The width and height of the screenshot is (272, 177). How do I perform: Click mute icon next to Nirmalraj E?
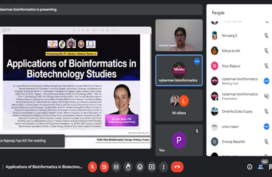[266, 36]
